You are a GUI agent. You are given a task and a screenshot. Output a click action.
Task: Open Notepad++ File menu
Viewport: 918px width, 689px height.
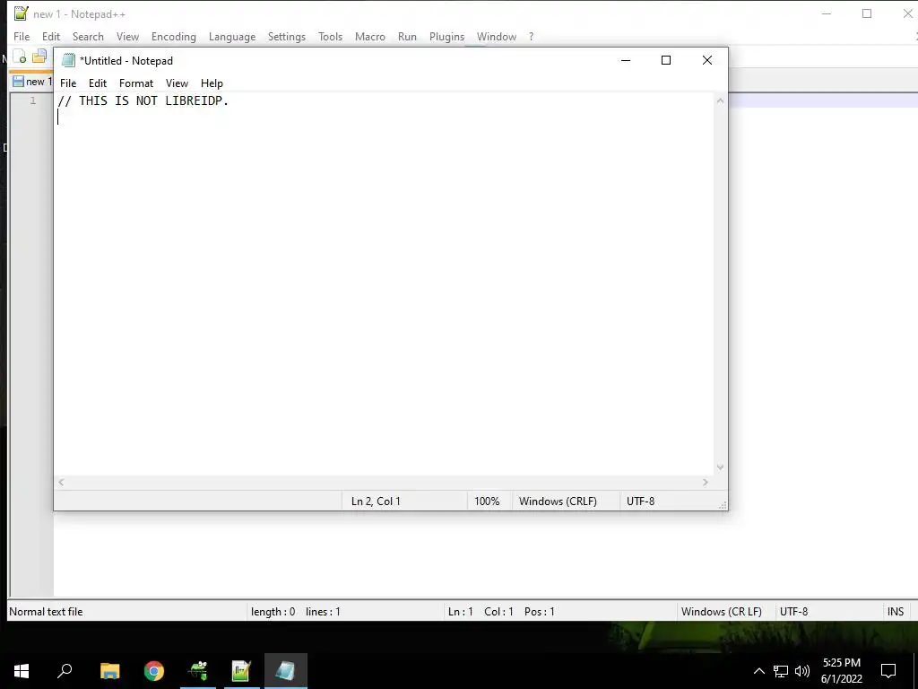[x=22, y=36]
